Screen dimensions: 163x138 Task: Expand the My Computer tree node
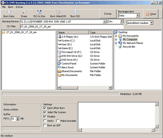click(x=116, y=39)
